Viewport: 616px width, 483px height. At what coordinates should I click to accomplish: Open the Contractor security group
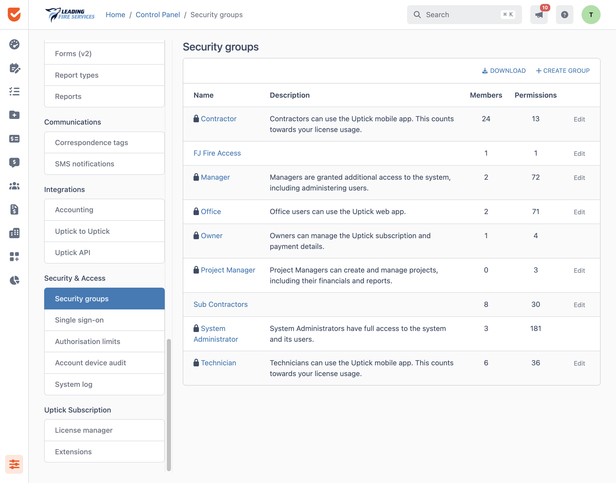click(218, 119)
